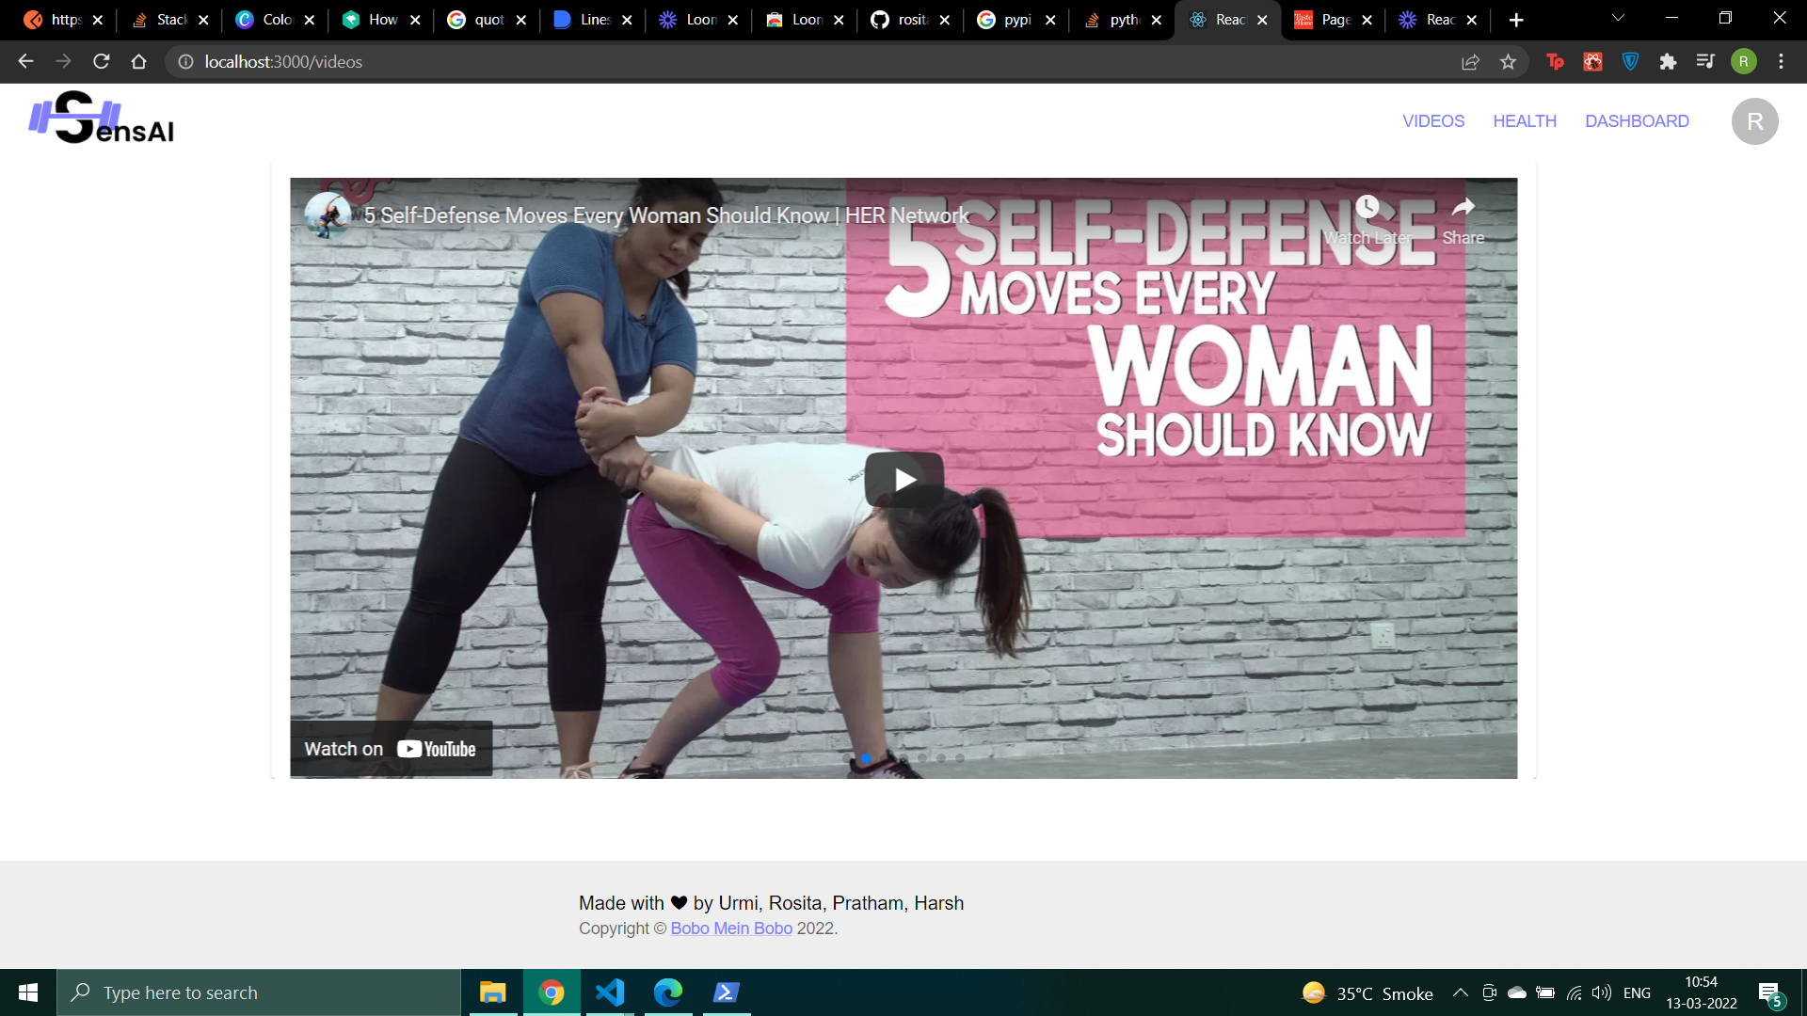Expand the tab search chevron
The width and height of the screenshot is (1807, 1016).
click(x=1618, y=19)
